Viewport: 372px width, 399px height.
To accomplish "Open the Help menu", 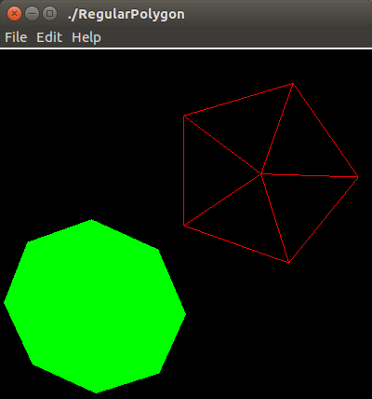I will click(86, 37).
